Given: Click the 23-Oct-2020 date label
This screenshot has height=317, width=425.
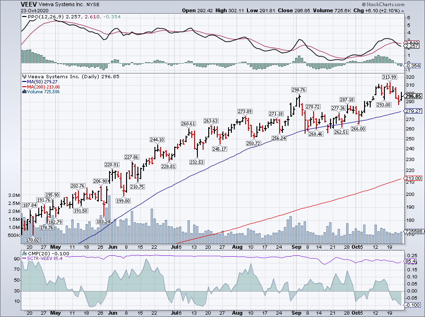Looking at the screenshot, I should (x=34, y=11).
